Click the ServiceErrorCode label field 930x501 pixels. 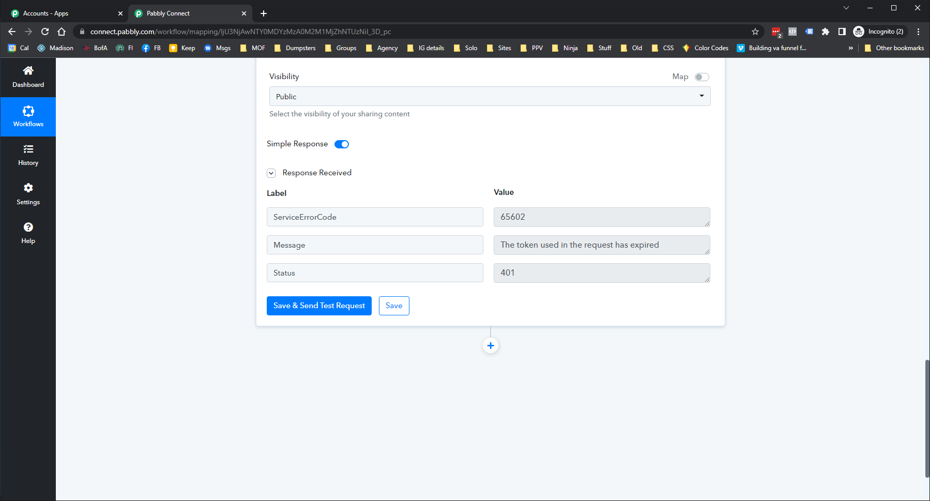[x=375, y=217]
